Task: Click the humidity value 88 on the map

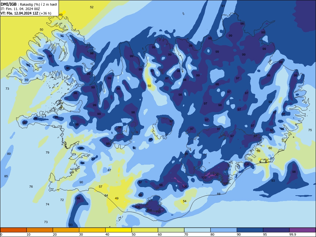Action: (219, 194)
